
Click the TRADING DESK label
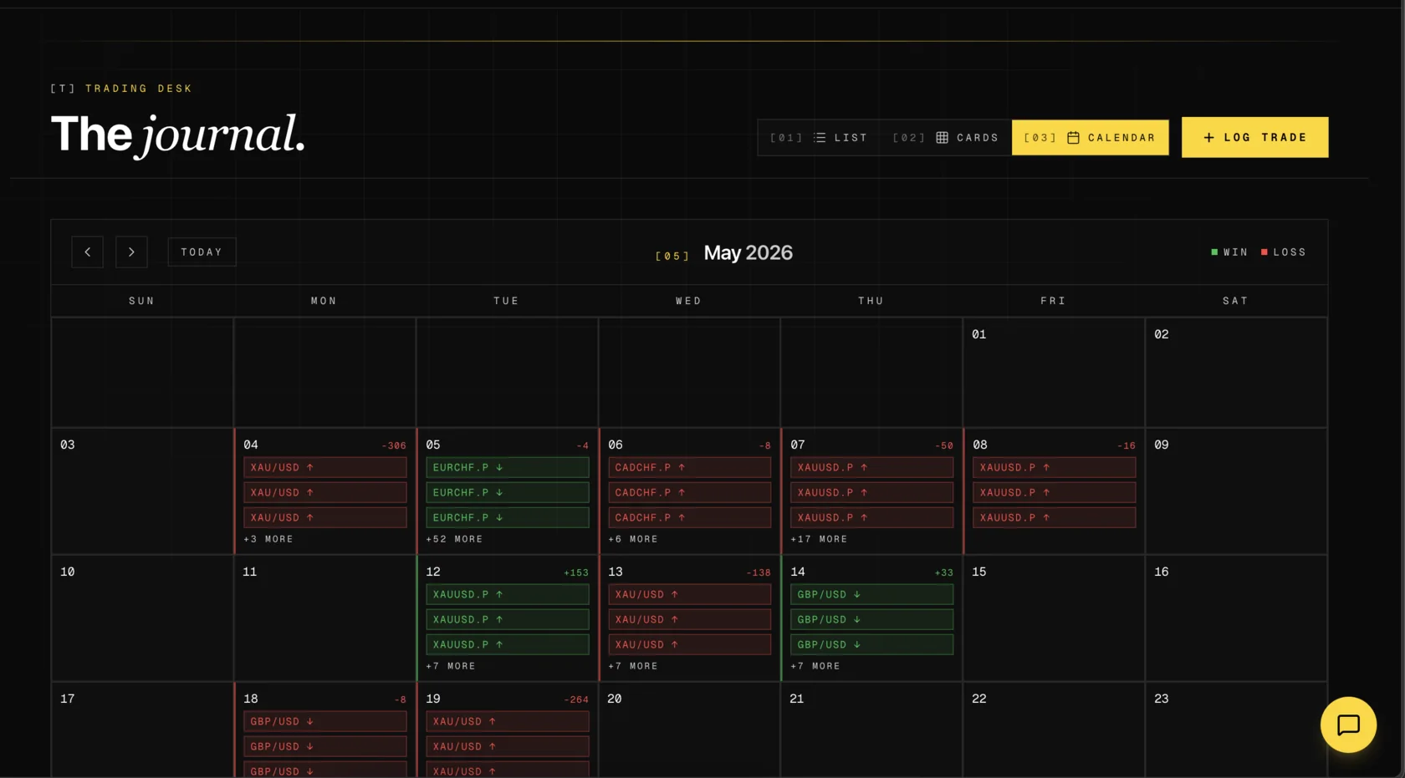(x=139, y=89)
